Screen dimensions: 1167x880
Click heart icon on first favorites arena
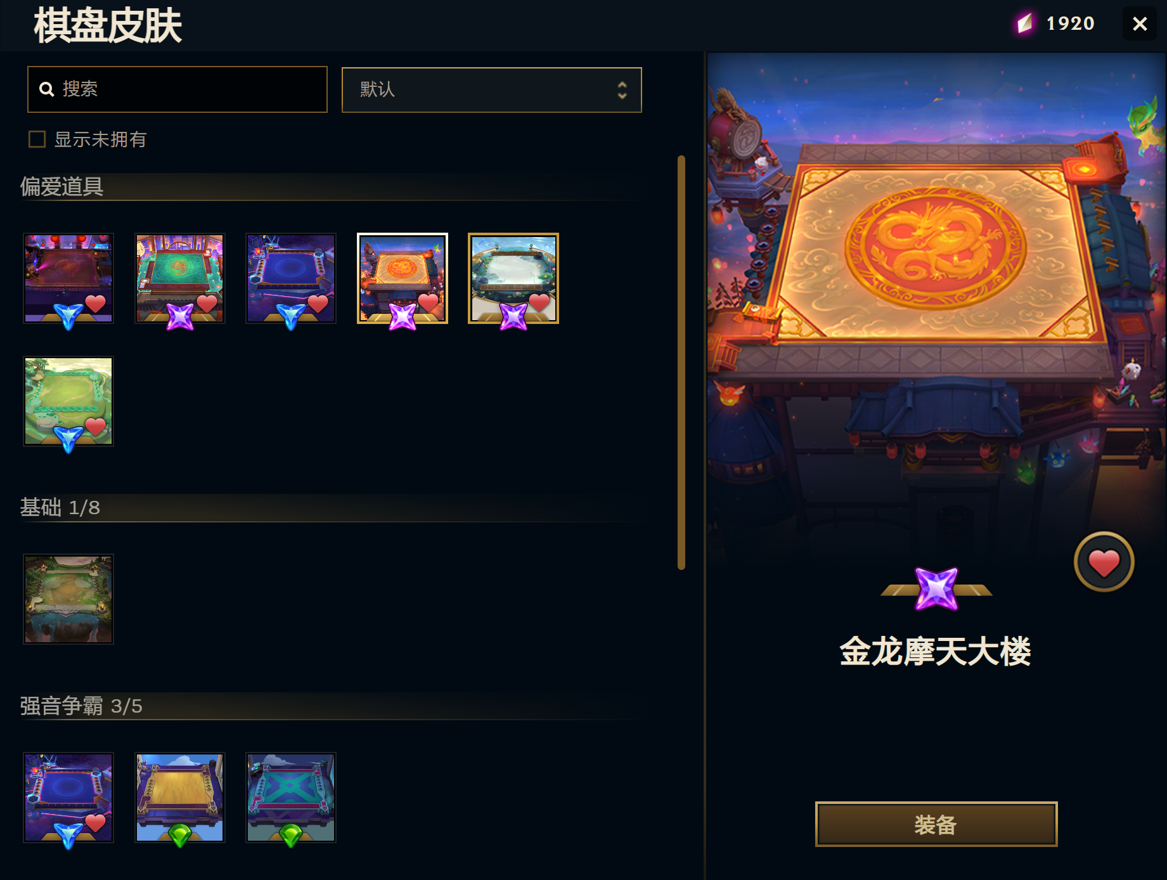pyautogui.click(x=96, y=304)
